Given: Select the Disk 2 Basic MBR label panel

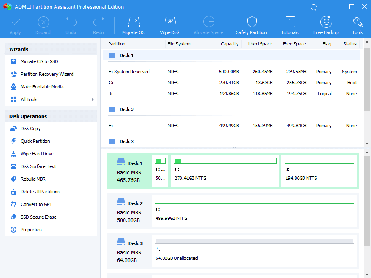Looking at the screenshot, I should [x=130, y=211].
